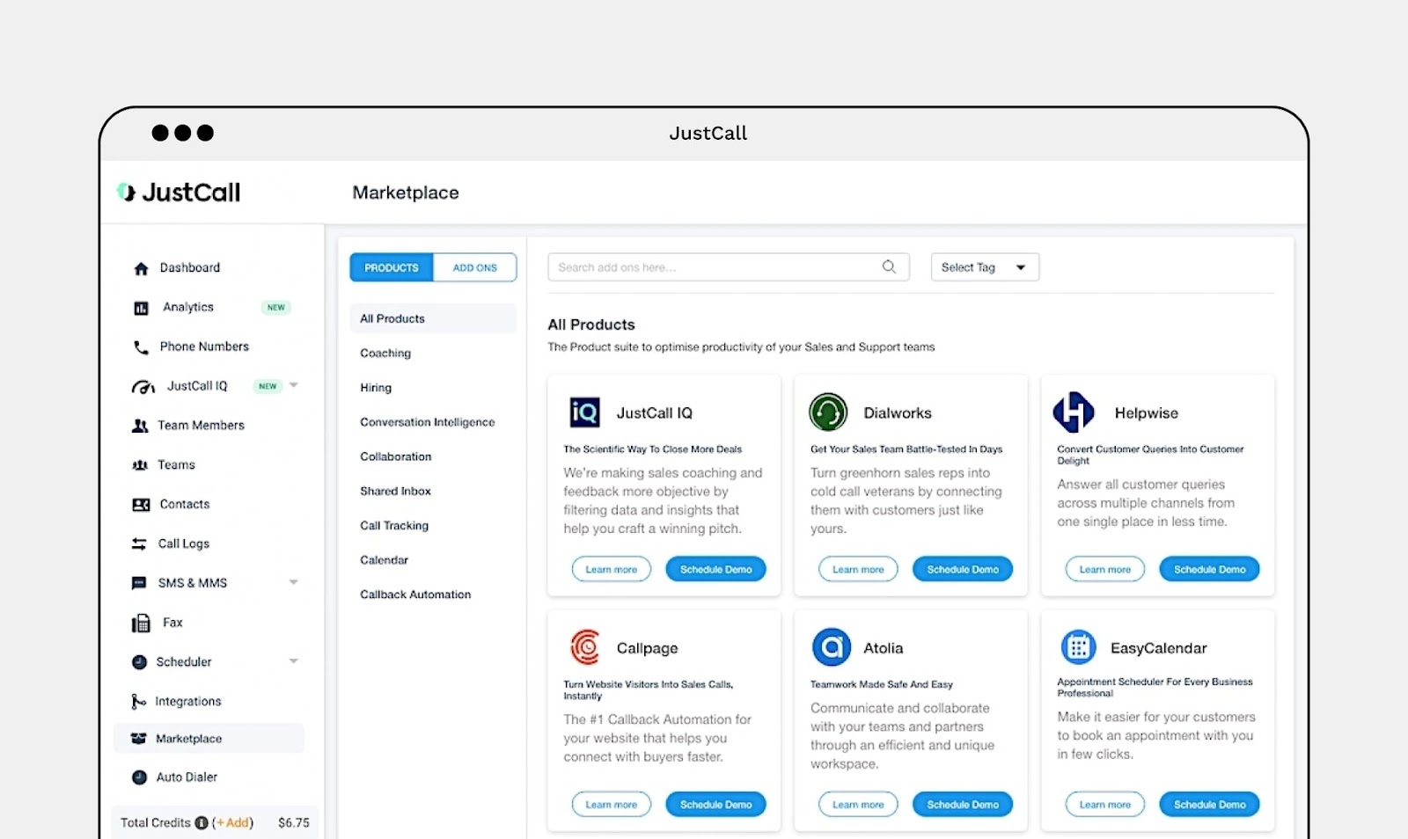Click the Dashboard home icon
The width and height of the screenshot is (1408, 839).
[141, 268]
